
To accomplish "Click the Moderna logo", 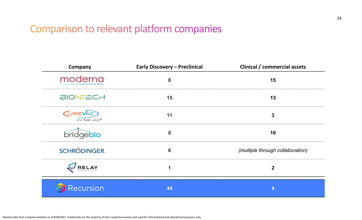I will [82, 80].
